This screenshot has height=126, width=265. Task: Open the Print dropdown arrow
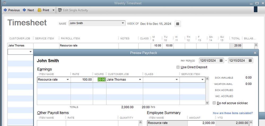pyautogui.click(x=53, y=10)
